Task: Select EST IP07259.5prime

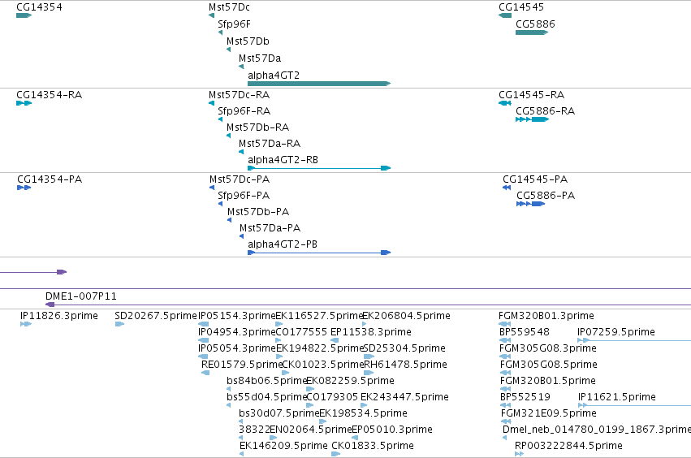Action: (616, 332)
